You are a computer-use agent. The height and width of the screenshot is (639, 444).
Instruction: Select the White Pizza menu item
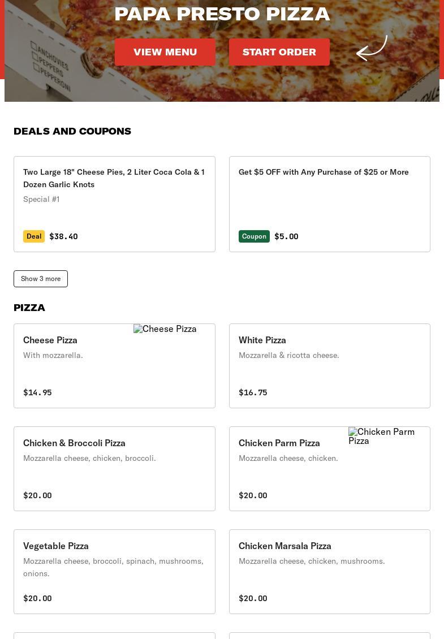(x=262, y=340)
